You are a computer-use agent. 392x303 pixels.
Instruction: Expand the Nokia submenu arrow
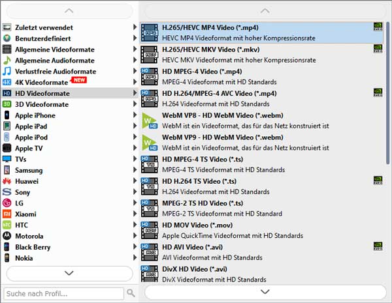pyautogui.click(x=135, y=257)
